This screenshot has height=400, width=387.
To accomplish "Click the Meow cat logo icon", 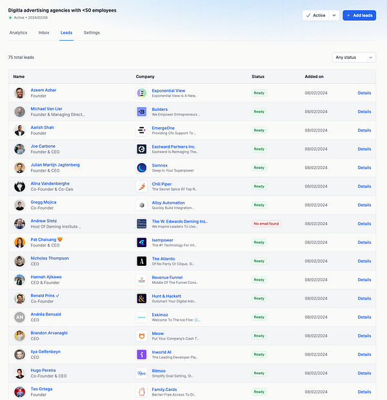I will click(142, 336).
